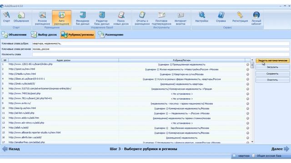Select the http://www.allboards.reporter-studio.ru/new.html address

[x=35, y=133]
